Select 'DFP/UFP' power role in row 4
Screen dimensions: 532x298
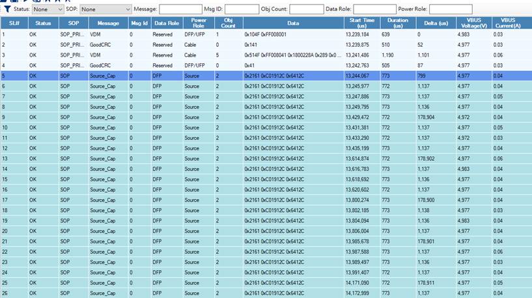[195, 66]
